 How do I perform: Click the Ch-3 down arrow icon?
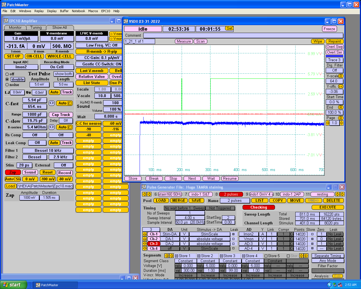(x=145, y=244)
